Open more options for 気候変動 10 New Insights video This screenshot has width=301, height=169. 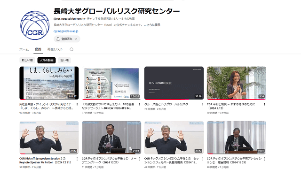(140, 105)
